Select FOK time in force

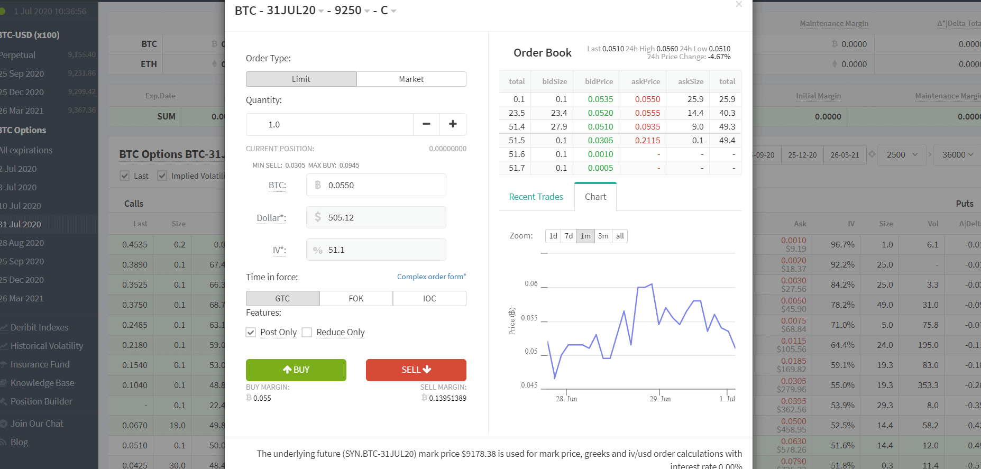[x=356, y=299]
